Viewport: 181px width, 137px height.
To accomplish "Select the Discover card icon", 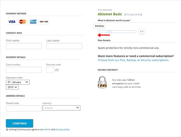I will click(x=44, y=22).
